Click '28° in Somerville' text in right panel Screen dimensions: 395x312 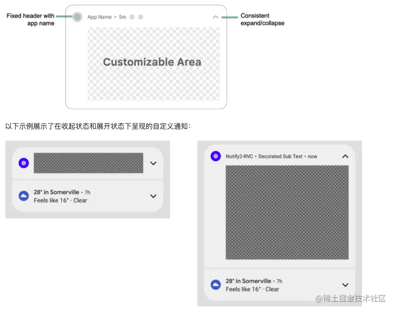click(248, 281)
